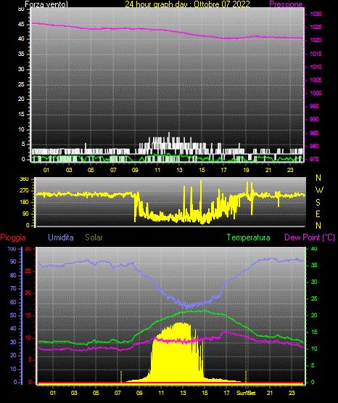Screen dimensions: 338x403
Task: Click the E compass label beside the direction graph
Action: 318,213
